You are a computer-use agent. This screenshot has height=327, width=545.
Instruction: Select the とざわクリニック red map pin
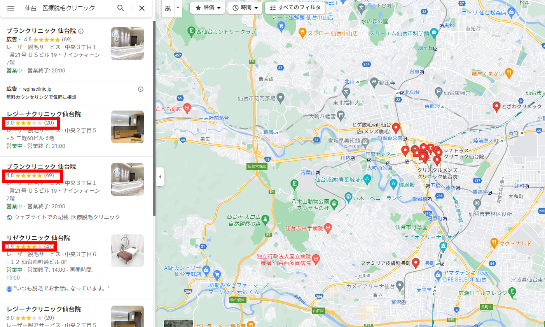496,107
